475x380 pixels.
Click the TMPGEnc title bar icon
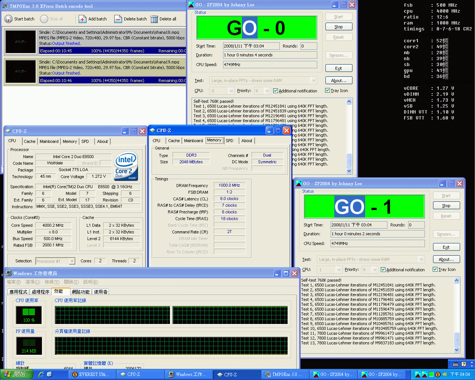(x=5, y=6)
